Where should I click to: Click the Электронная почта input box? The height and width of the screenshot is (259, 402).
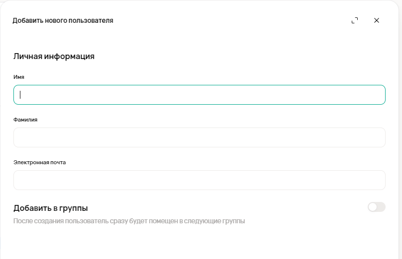[199, 180]
